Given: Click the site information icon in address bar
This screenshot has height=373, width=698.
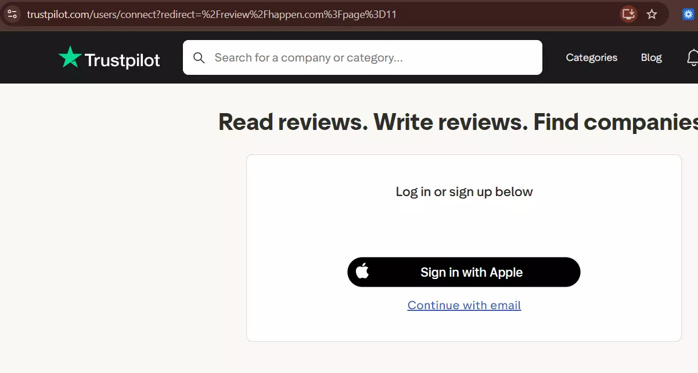Looking at the screenshot, I should [x=12, y=15].
